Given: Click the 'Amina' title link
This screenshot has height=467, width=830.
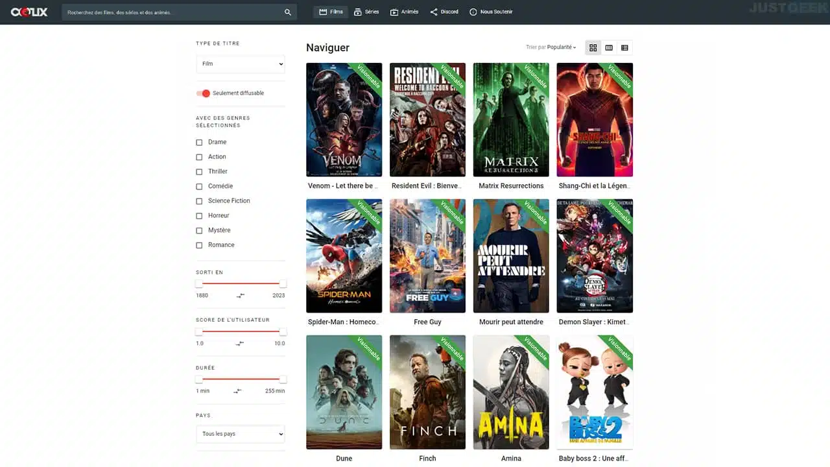Looking at the screenshot, I should (x=511, y=459).
